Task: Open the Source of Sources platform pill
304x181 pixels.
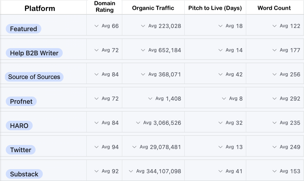Action: pyautogui.click(x=34, y=77)
